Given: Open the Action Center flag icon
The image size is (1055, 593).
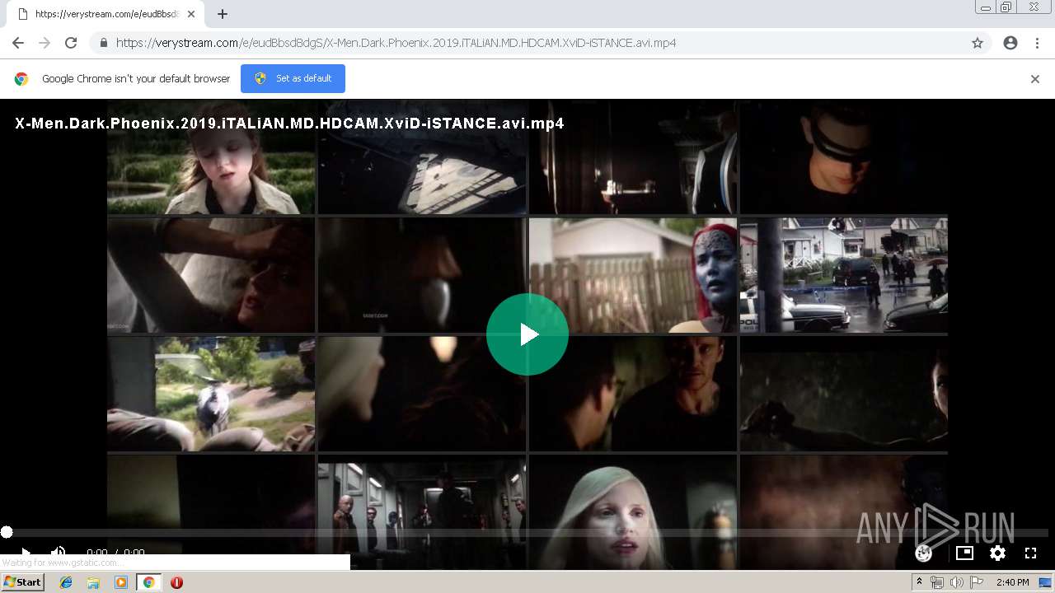Looking at the screenshot, I should point(977,582).
